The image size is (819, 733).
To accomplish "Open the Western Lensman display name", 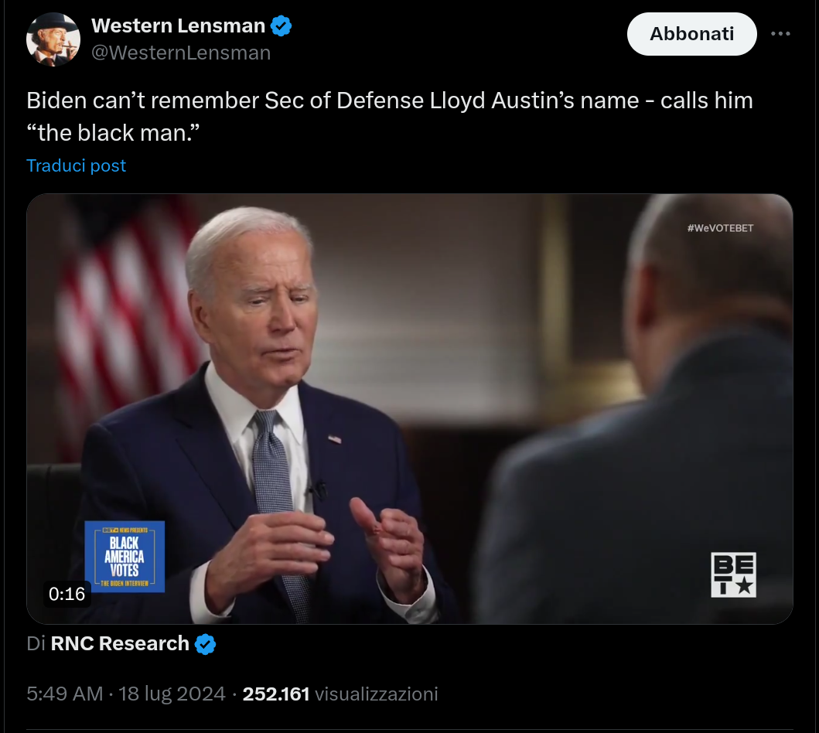I will 178,26.
